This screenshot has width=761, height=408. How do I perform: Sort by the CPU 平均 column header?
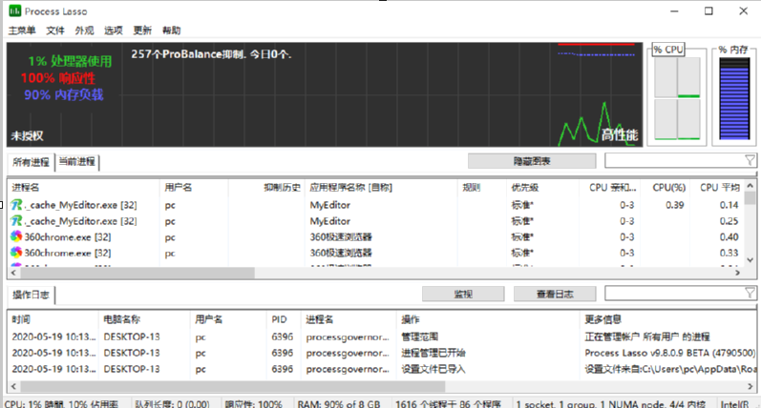720,188
